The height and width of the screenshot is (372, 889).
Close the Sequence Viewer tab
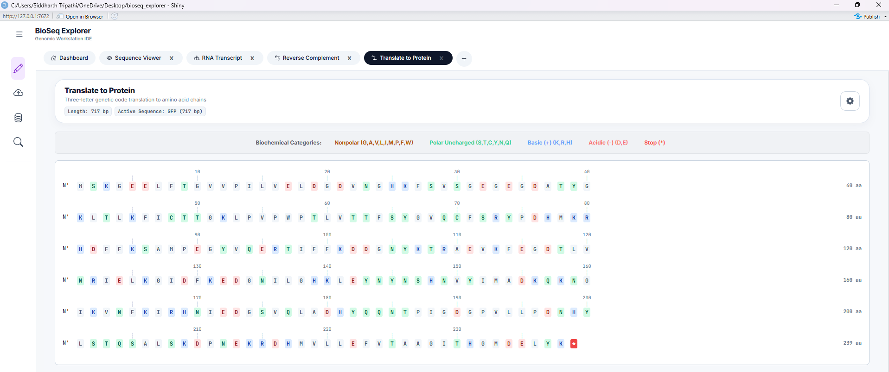coord(172,58)
